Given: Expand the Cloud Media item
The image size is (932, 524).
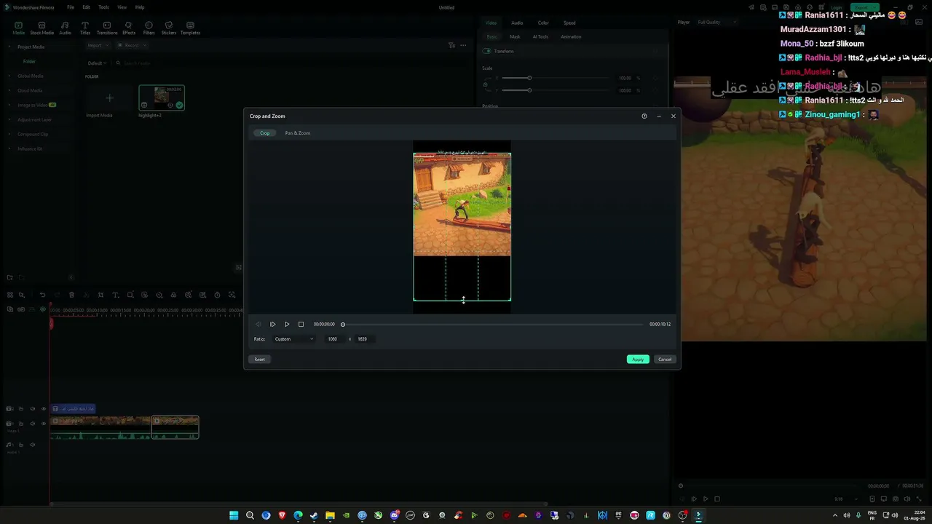Looking at the screenshot, I should pos(11,90).
